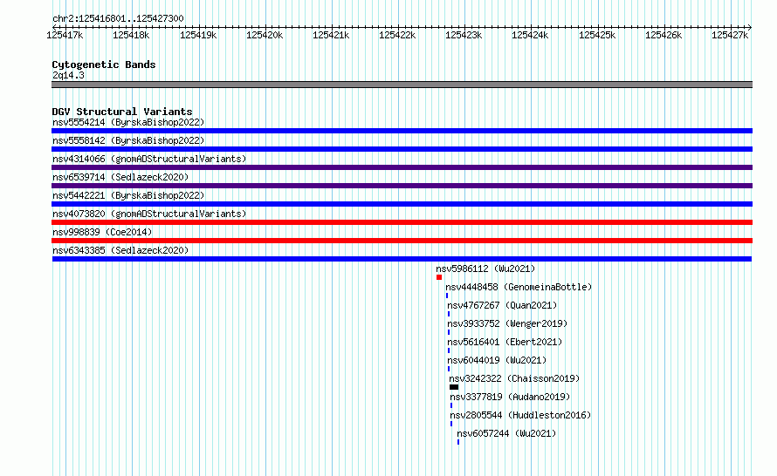The image size is (777, 476).
Task: Select the 2q14.3 band label
Action: point(68,75)
